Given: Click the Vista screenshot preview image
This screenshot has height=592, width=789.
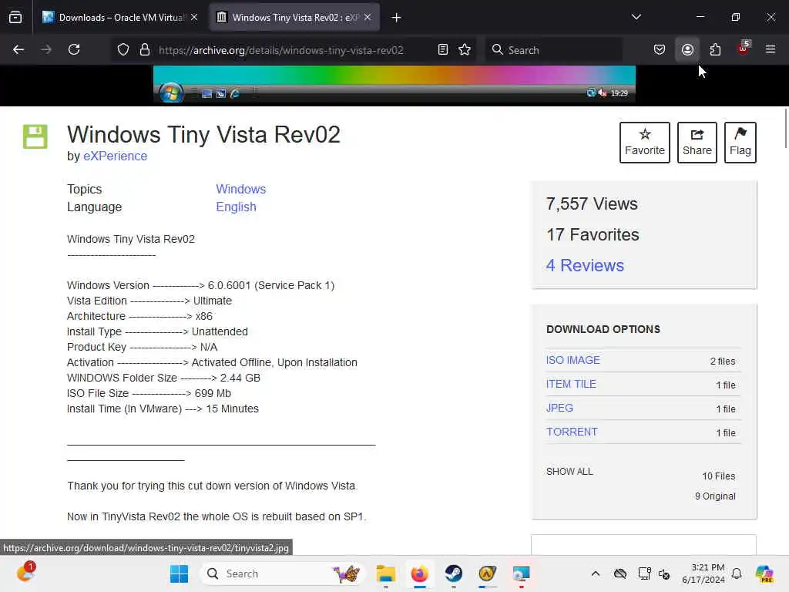Looking at the screenshot, I should click(394, 85).
